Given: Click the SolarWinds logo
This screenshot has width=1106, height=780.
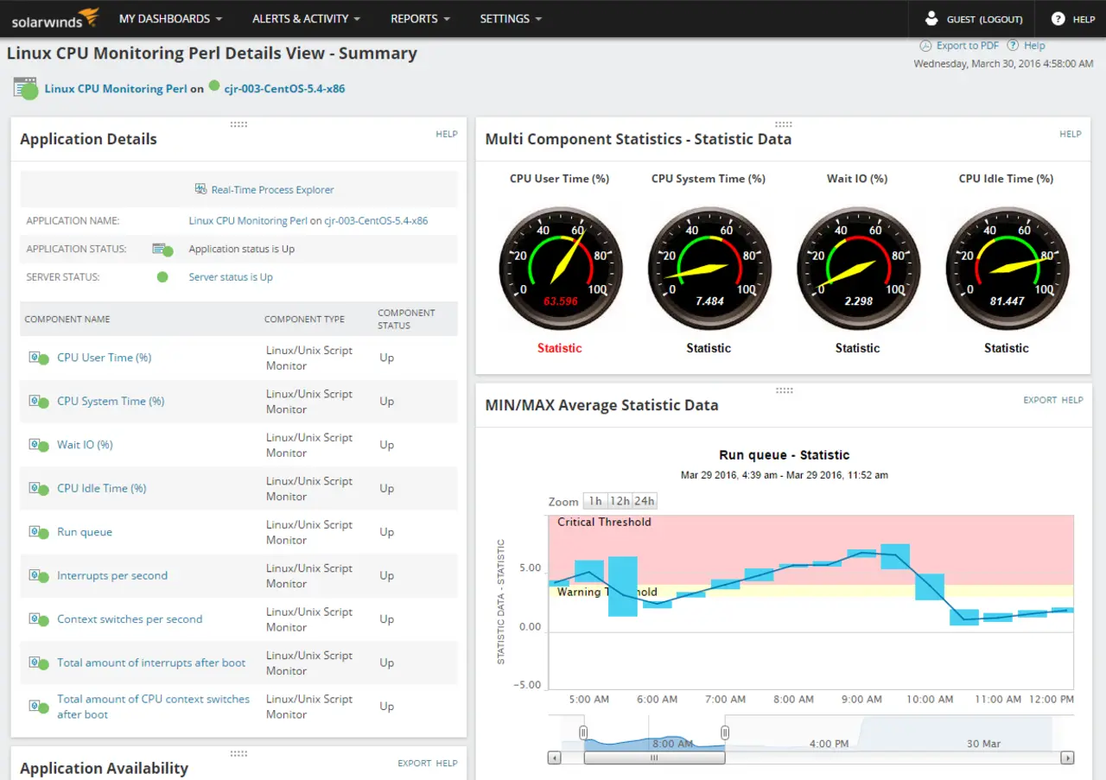Looking at the screenshot, I should pyautogui.click(x=55, y=18).
